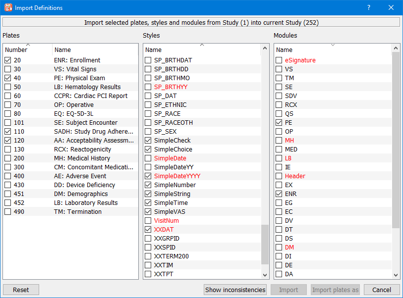The height and width of the screenshot is (298, 403).
Task: Uncheck the PE module checkbox
Action: click(279, 123)
